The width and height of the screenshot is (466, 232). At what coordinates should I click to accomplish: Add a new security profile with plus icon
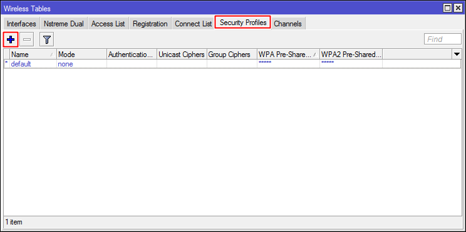11,40
